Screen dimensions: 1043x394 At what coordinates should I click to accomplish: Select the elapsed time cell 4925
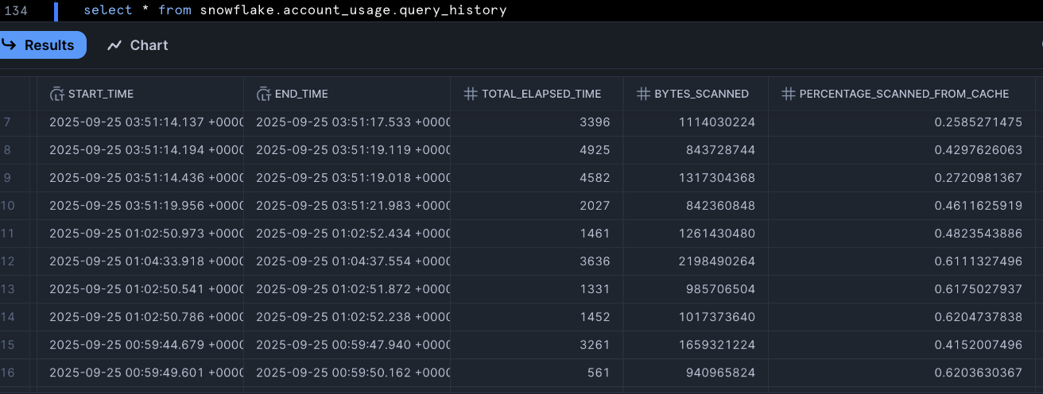click(x=595, y=150)
